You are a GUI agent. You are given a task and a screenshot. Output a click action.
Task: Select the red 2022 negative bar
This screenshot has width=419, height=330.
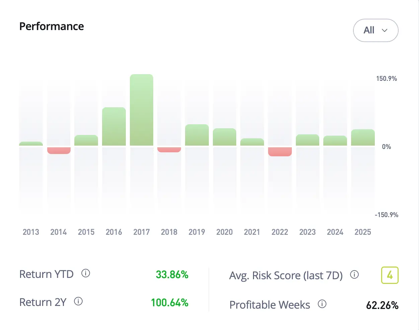(280, 151)
